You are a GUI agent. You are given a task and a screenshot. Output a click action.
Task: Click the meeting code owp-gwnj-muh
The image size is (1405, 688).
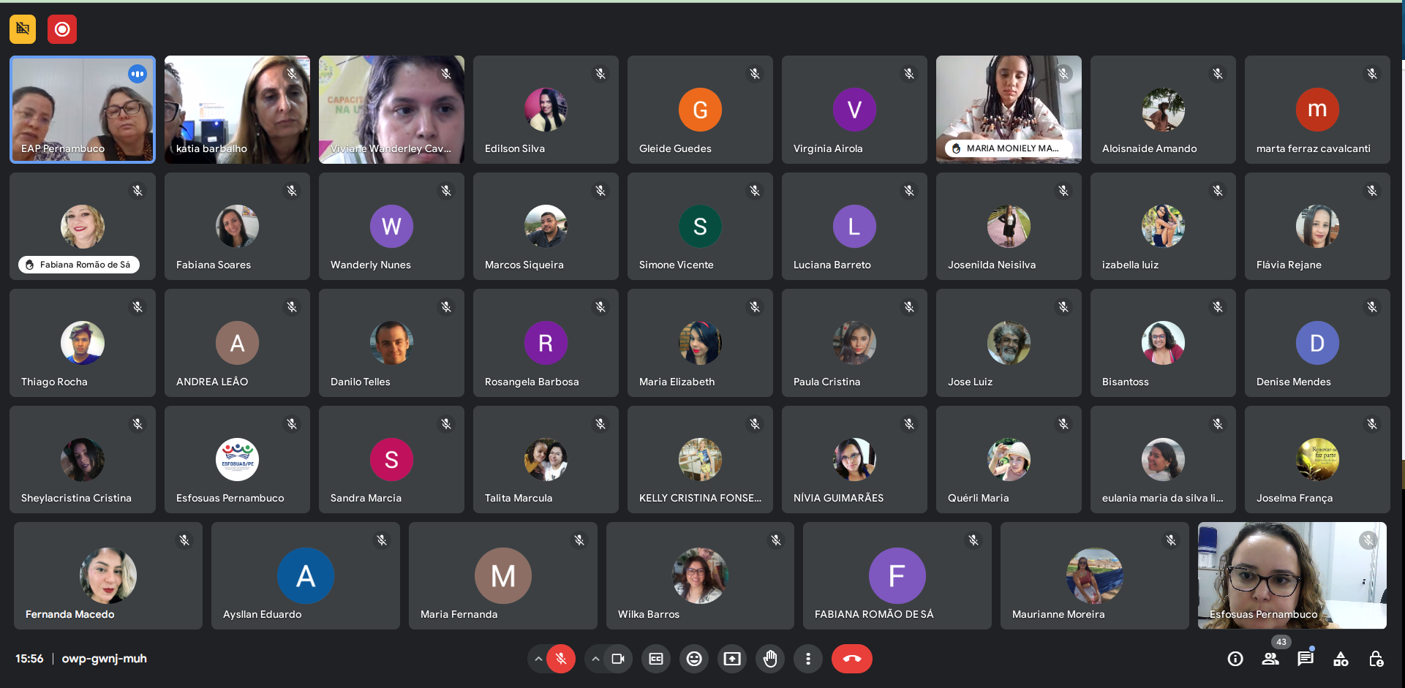coord(104,659)
